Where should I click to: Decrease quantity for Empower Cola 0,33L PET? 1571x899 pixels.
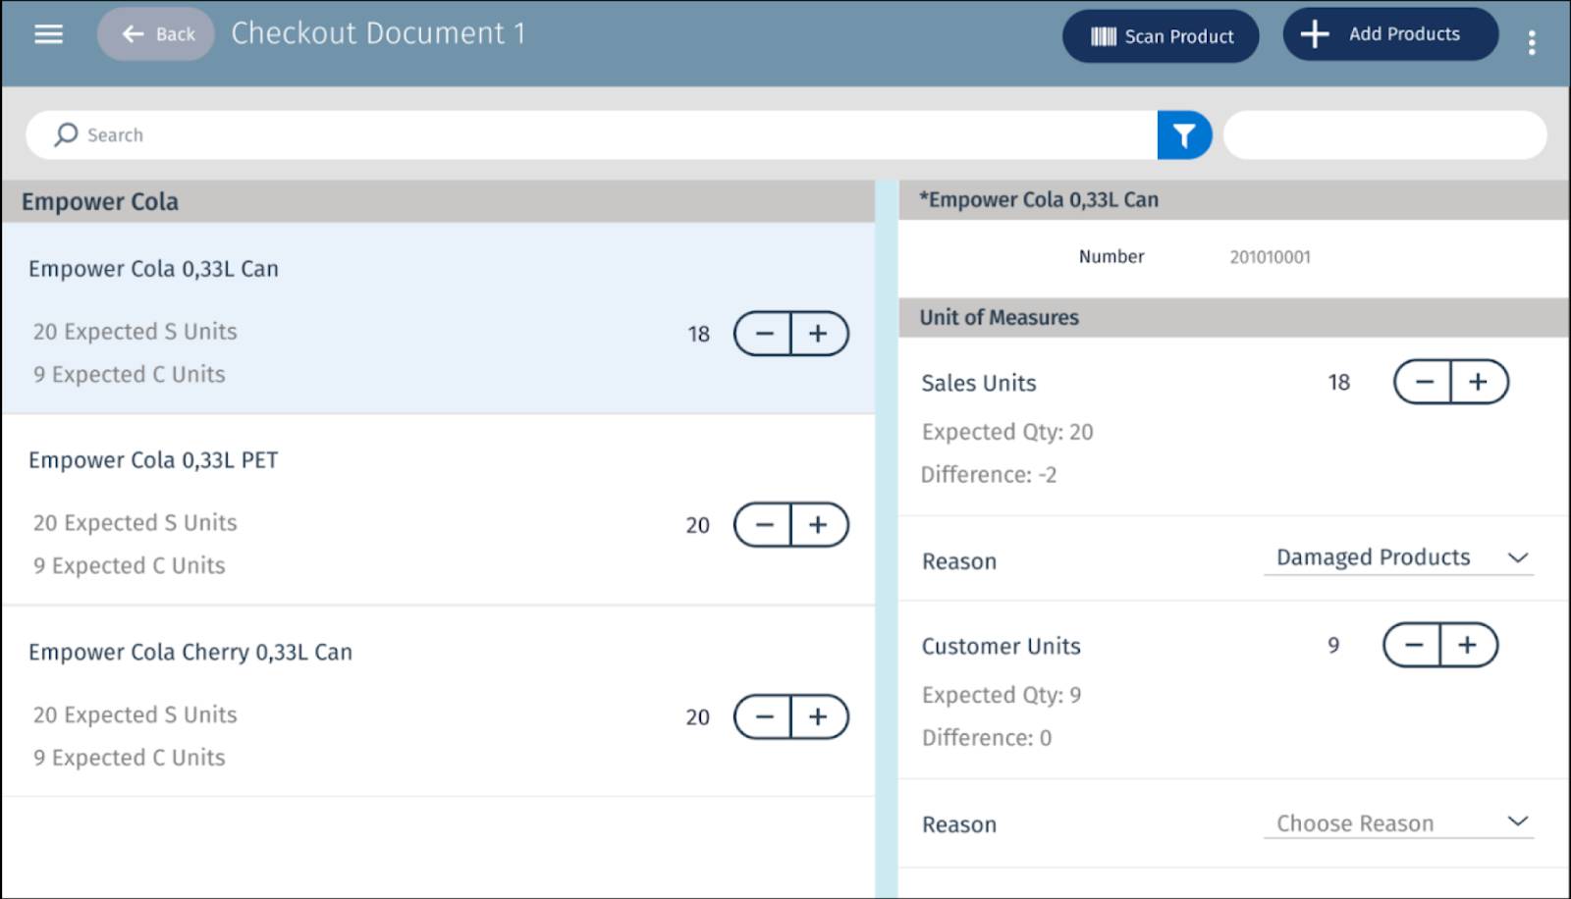click(764, 525)
